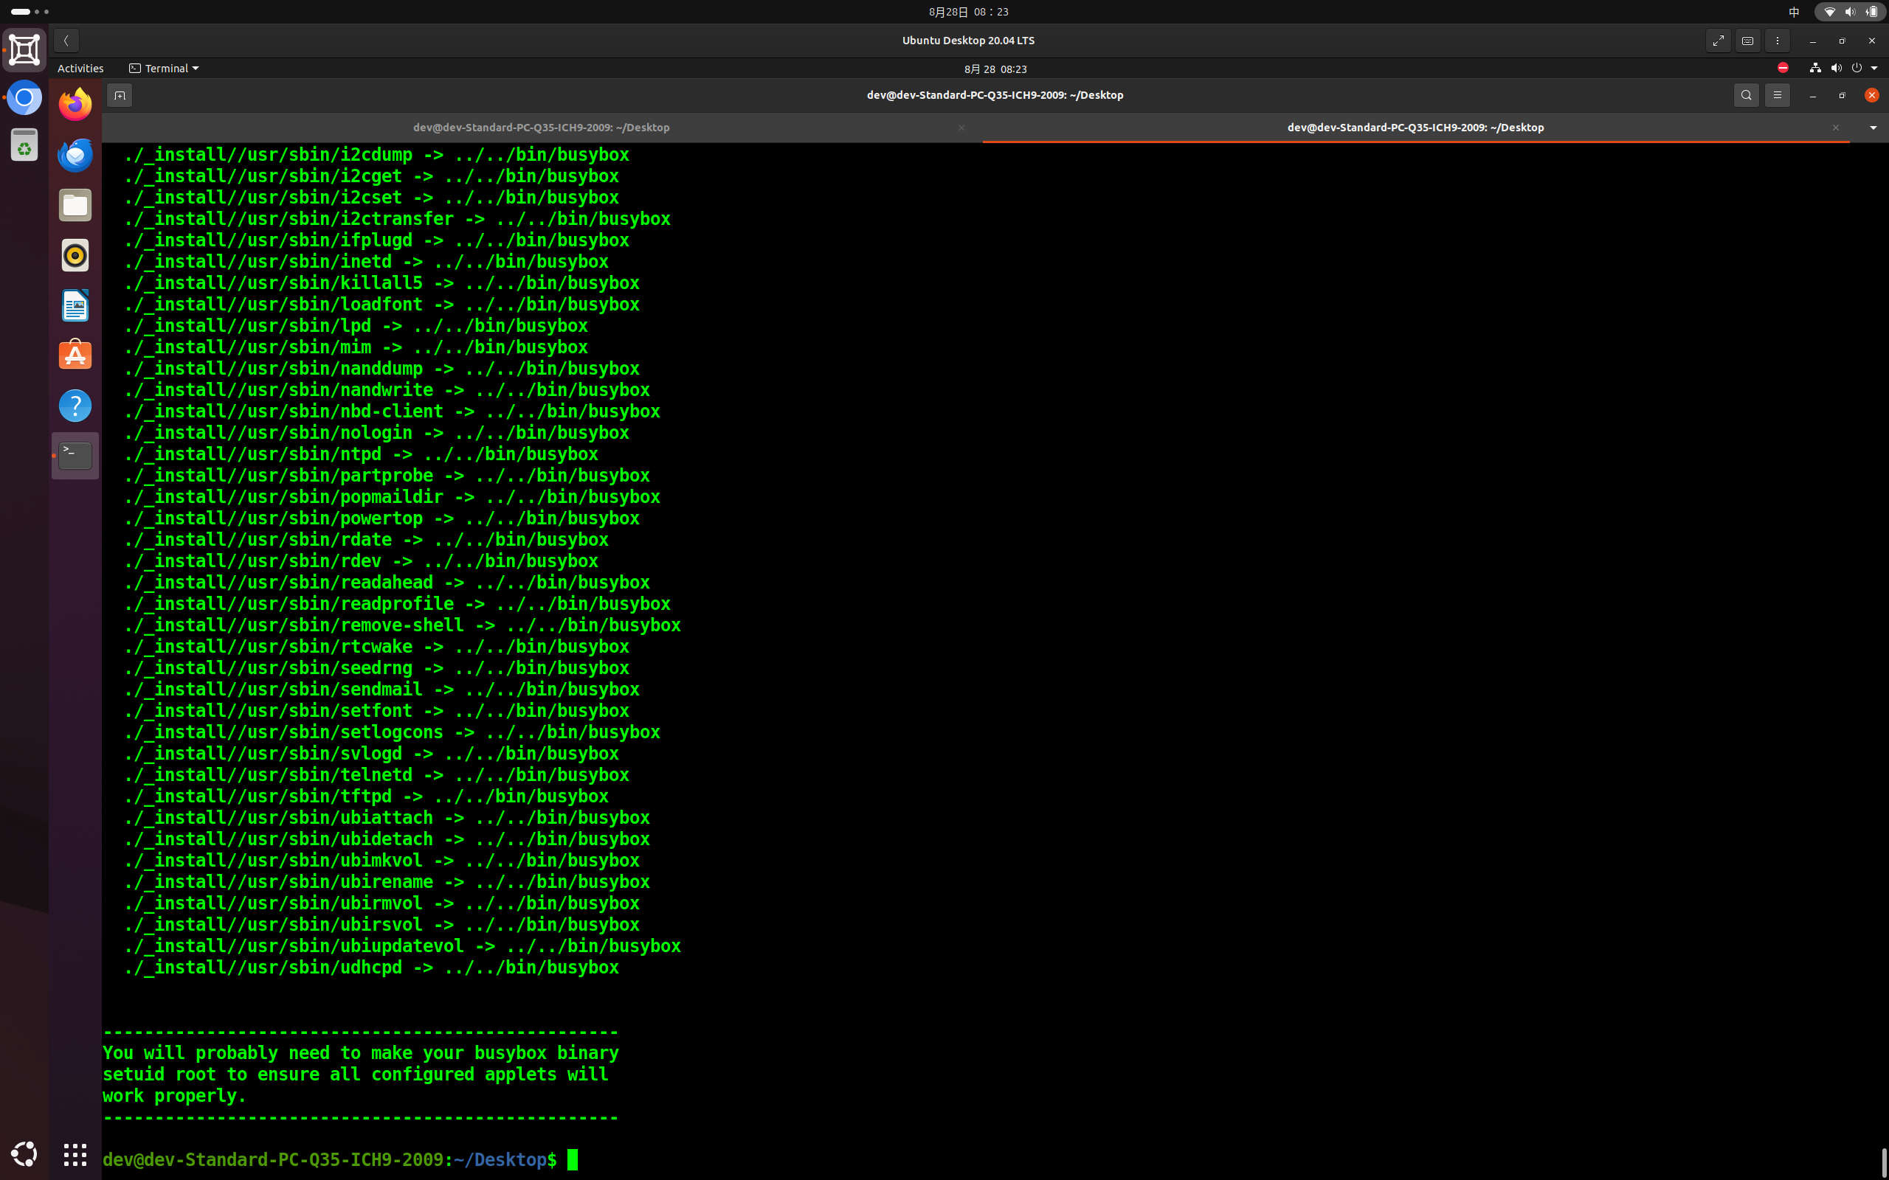The width and height of the screenshot is (1889, 1180).
Task: Click the red do-not-disturb indicator
Action: [x=1783, y=68]
